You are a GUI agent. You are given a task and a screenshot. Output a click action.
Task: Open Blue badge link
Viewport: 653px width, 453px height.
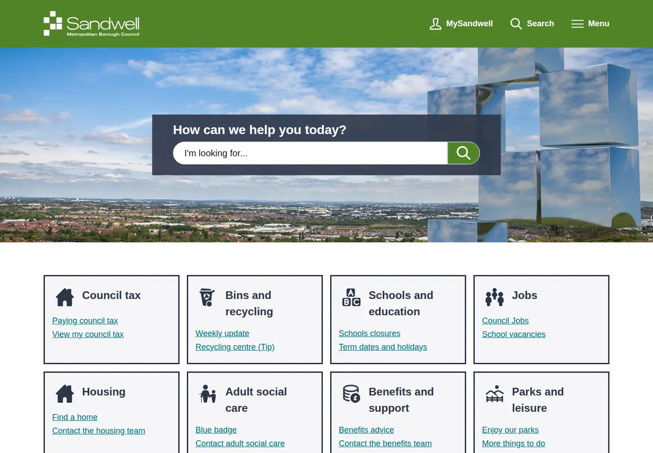point(216,430)
